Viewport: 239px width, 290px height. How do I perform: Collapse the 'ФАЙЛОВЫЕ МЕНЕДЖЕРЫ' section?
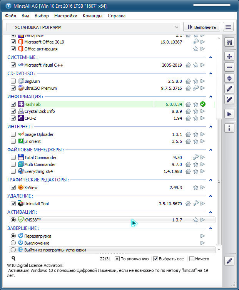click(211, 149)
